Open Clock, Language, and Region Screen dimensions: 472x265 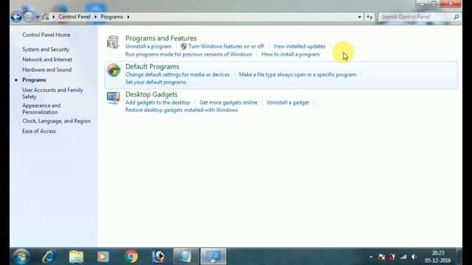tap(56, 121)
